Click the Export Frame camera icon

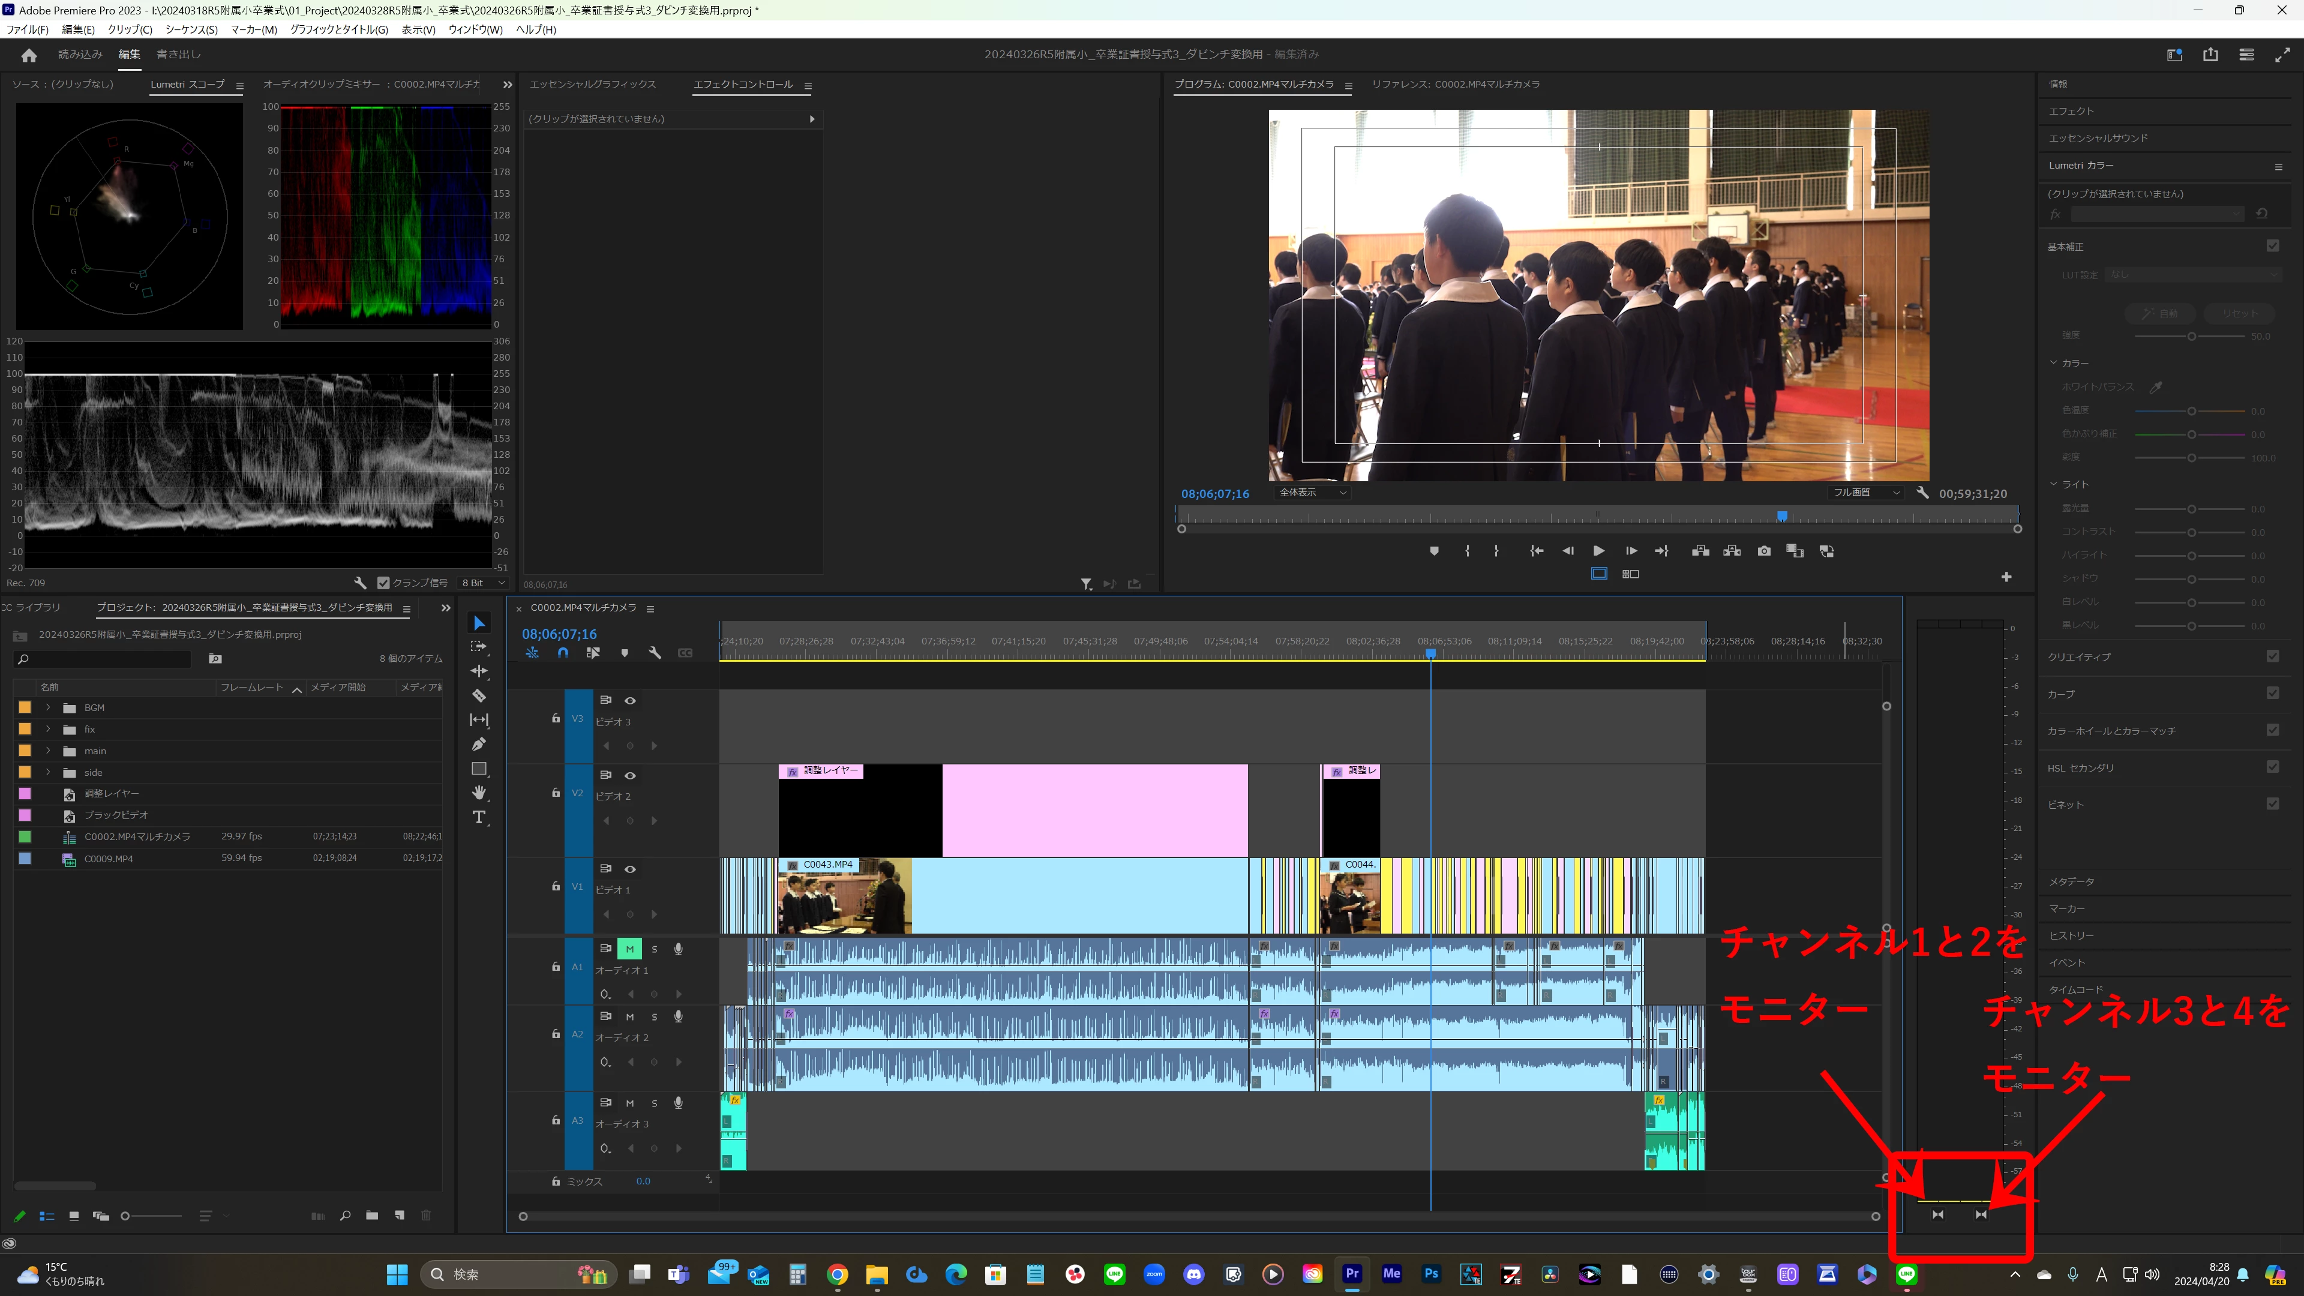point(1764,551)
